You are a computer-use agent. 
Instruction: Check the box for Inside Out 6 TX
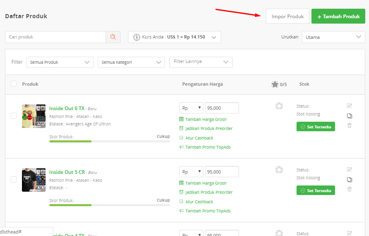click(14, 116)
